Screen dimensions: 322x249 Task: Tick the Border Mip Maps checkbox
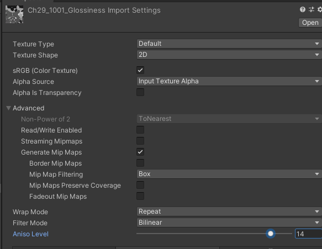[140, 163]
